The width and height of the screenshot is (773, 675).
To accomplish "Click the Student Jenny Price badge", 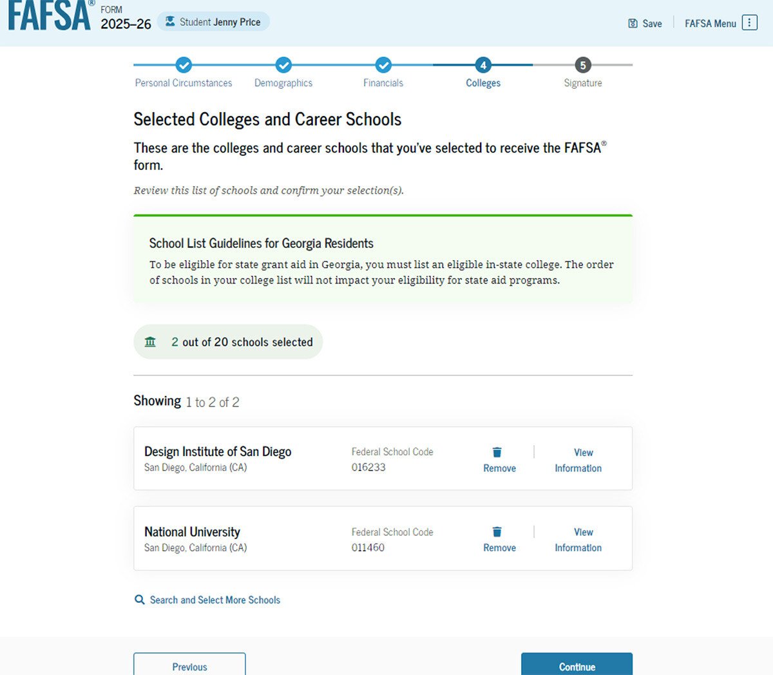I will click(x=213, y=22).
